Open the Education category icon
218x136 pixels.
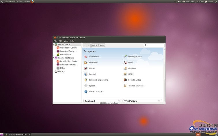click(86, 63)
